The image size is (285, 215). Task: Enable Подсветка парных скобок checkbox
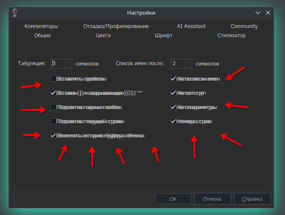click(53, 107)
